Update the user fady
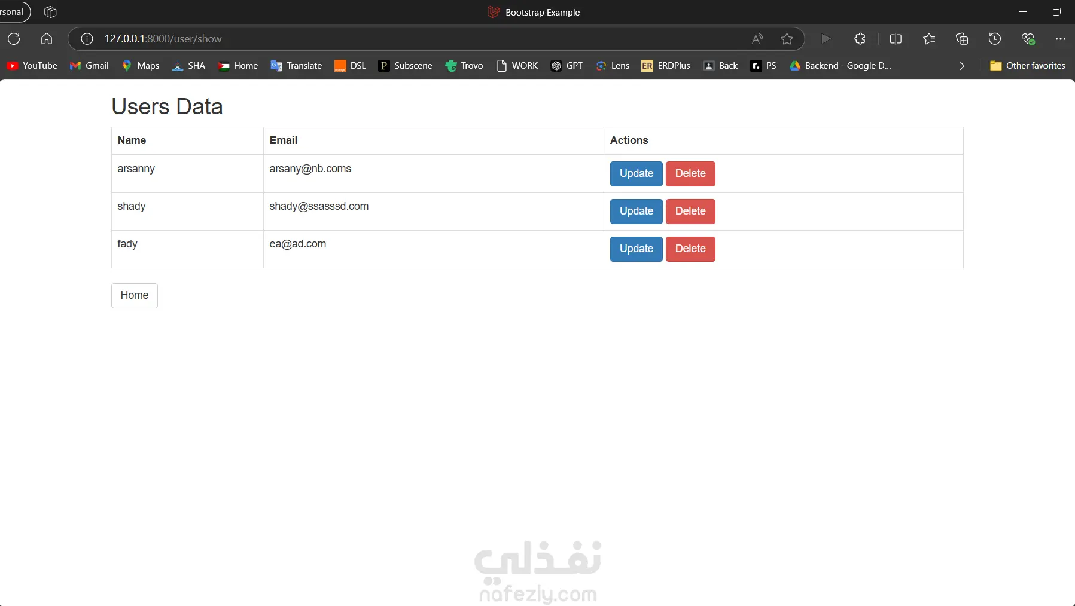 (x=635, y=249)
